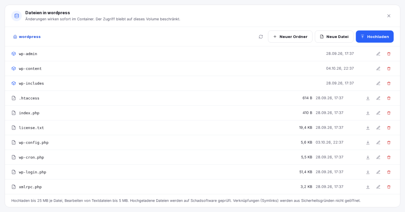This screenshot has width=405, height=212.
Task: Edit wp-cron.php
Action: pos(378,157)
